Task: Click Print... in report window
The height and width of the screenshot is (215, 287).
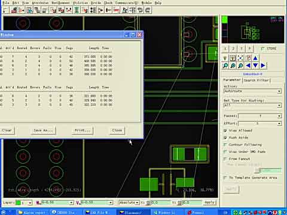Action: pos(83,130)
